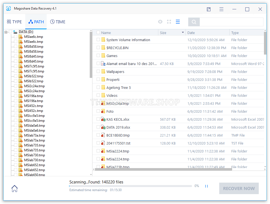Open the hamburger menu in title bar
Screen dimensions: 270x204
pos(221,9)
